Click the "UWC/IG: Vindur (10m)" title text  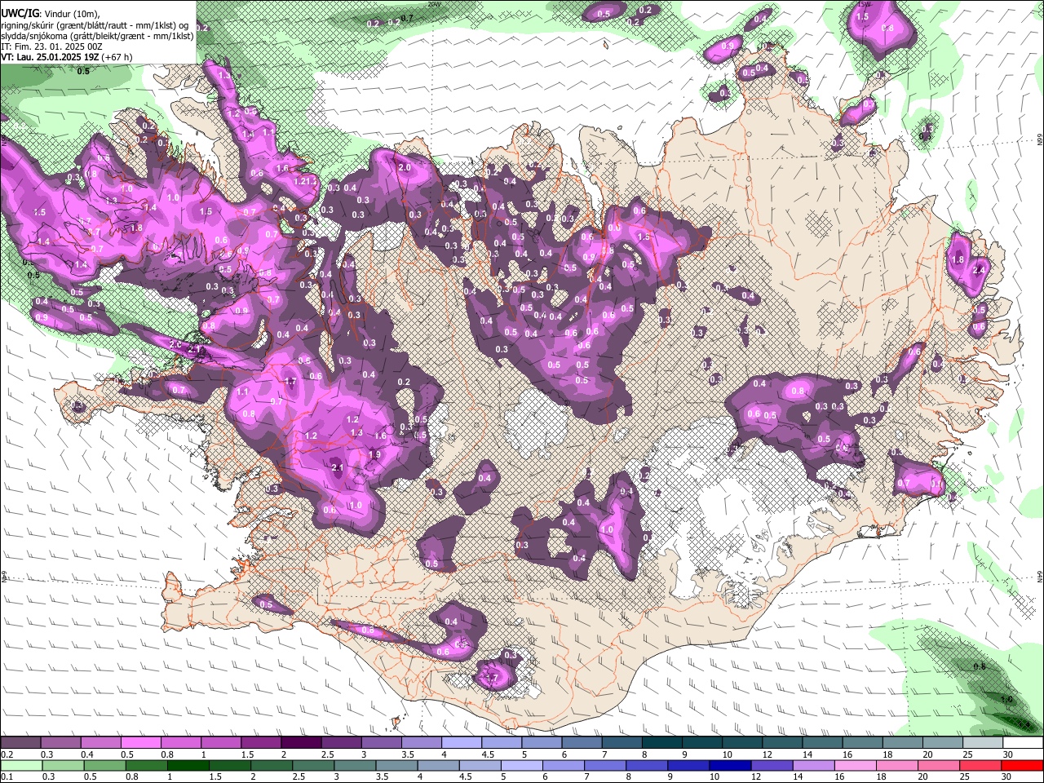coord(50,14)
